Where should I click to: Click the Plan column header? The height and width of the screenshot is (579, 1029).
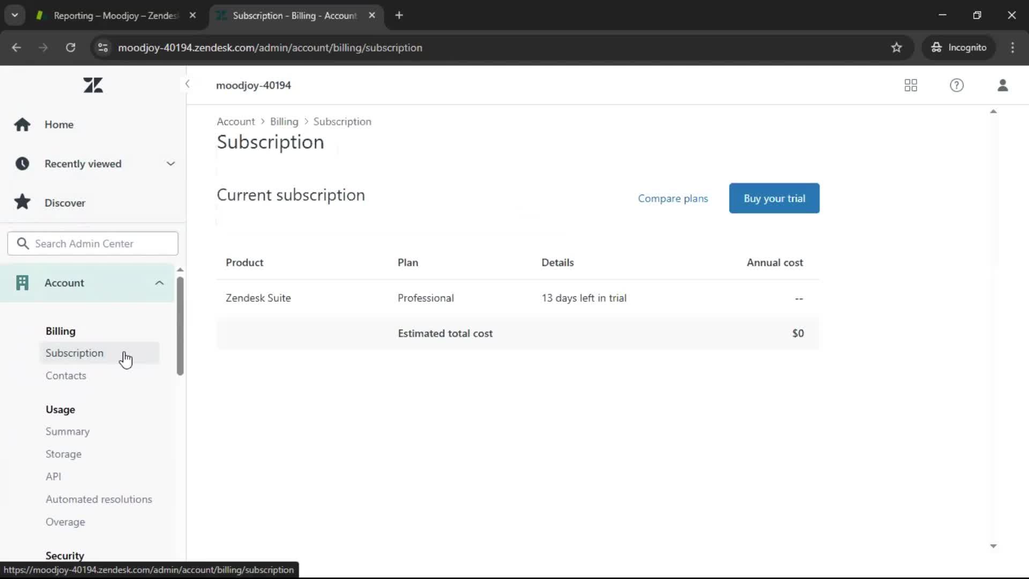408,263
